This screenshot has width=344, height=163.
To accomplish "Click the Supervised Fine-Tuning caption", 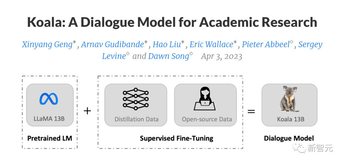I will [x=176, y=138].
